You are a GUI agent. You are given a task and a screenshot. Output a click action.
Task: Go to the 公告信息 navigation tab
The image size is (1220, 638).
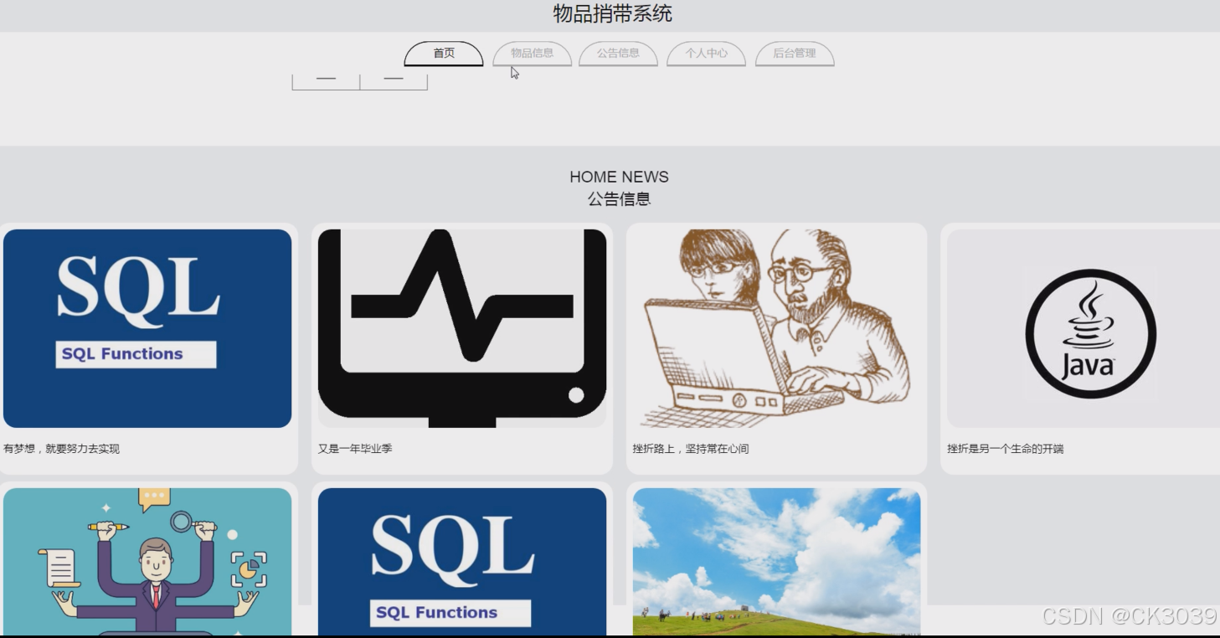pos(618,54)
